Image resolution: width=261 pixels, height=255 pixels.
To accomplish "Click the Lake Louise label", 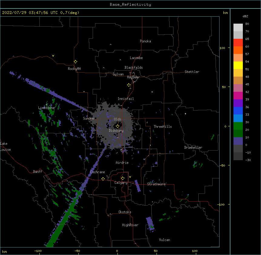I will pos(5,147).
